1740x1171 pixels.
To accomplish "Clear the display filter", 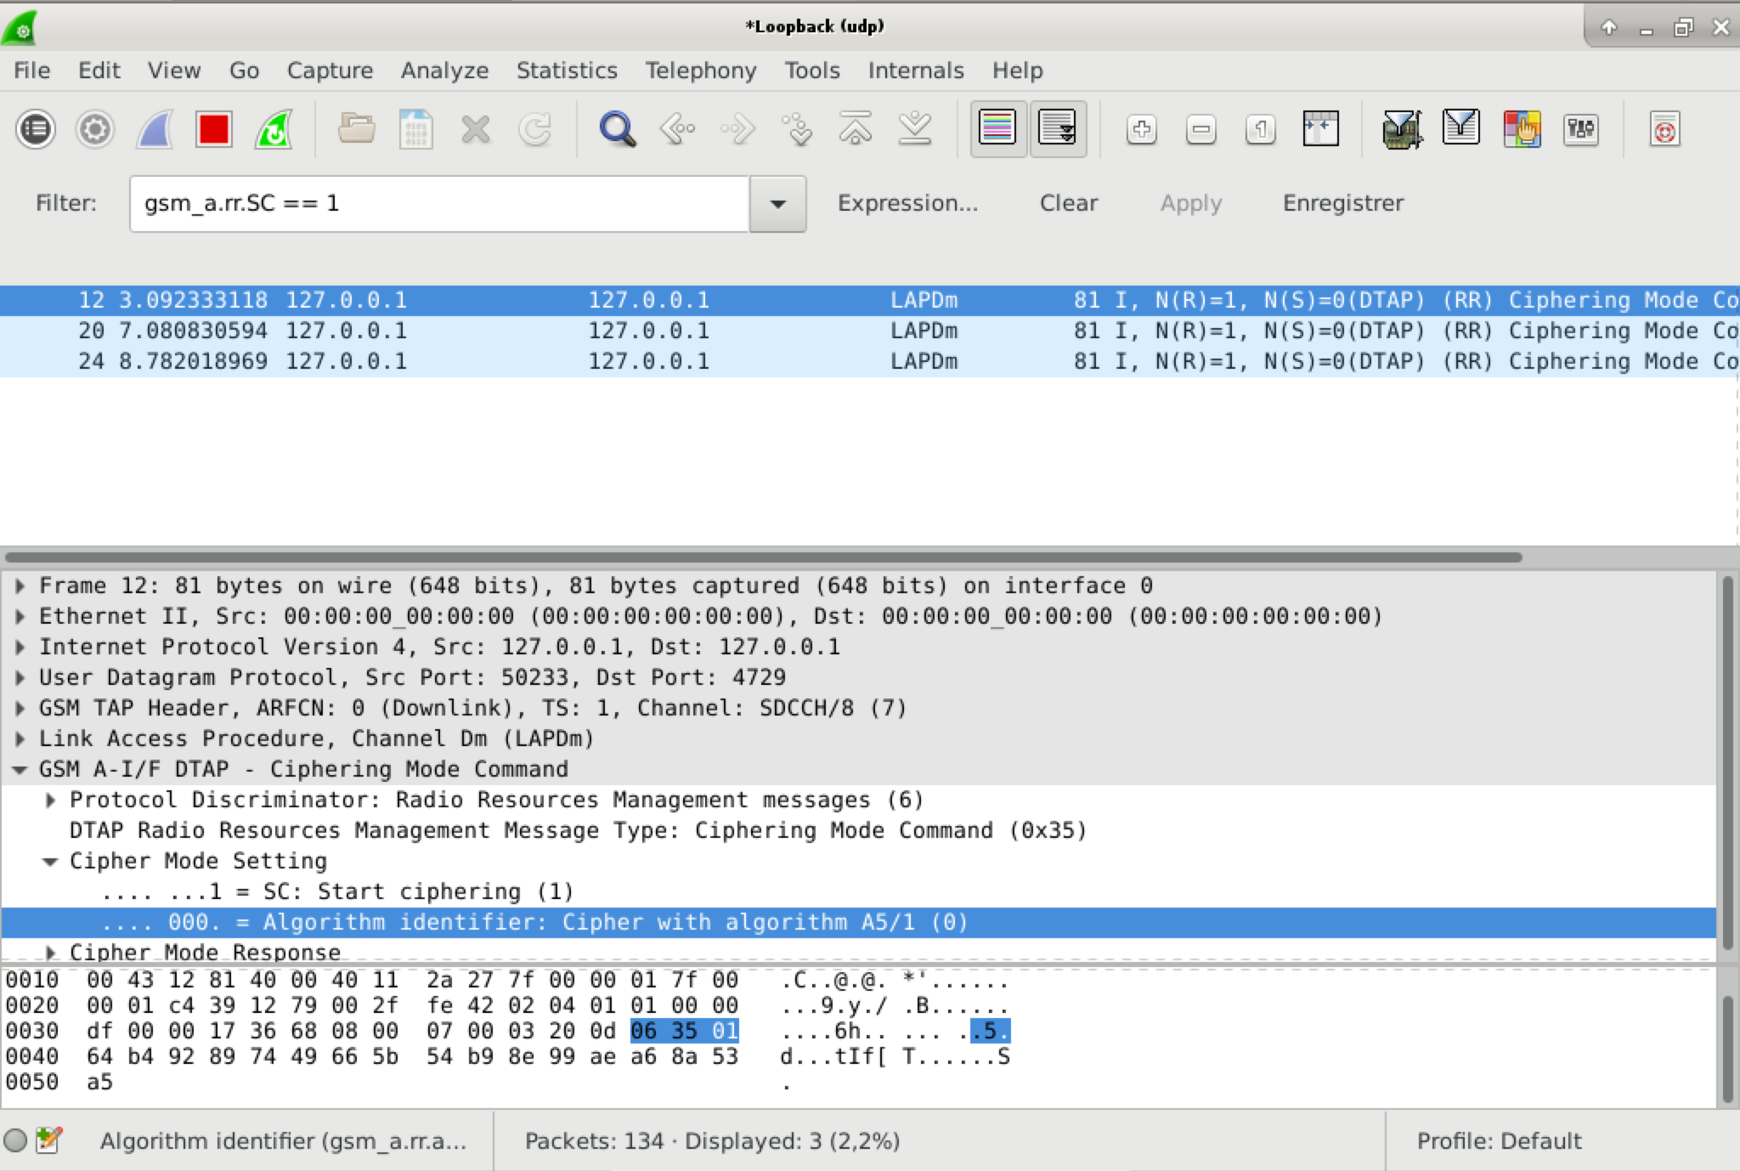I will 1069,203.
